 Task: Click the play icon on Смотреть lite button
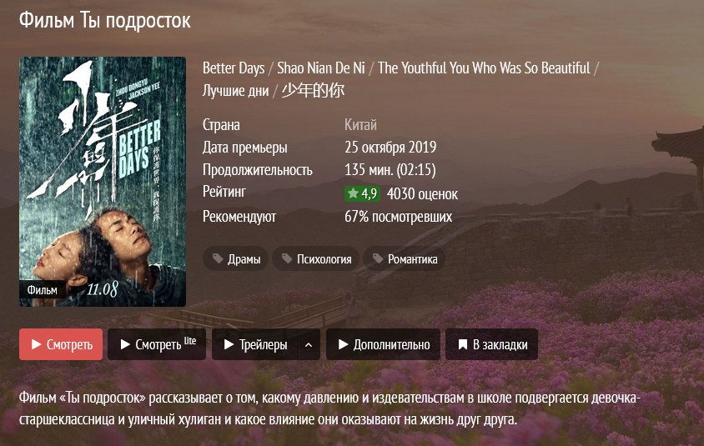click(x=125, y=344)
